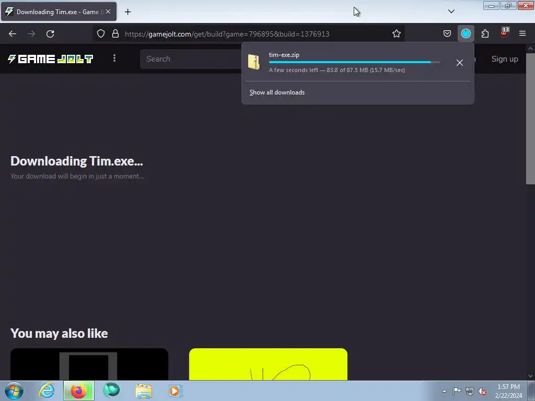The width and height of the screenshot is (535, 401).
Task: Click the scrollbar up arrow
Action: [x=531, y=49]
